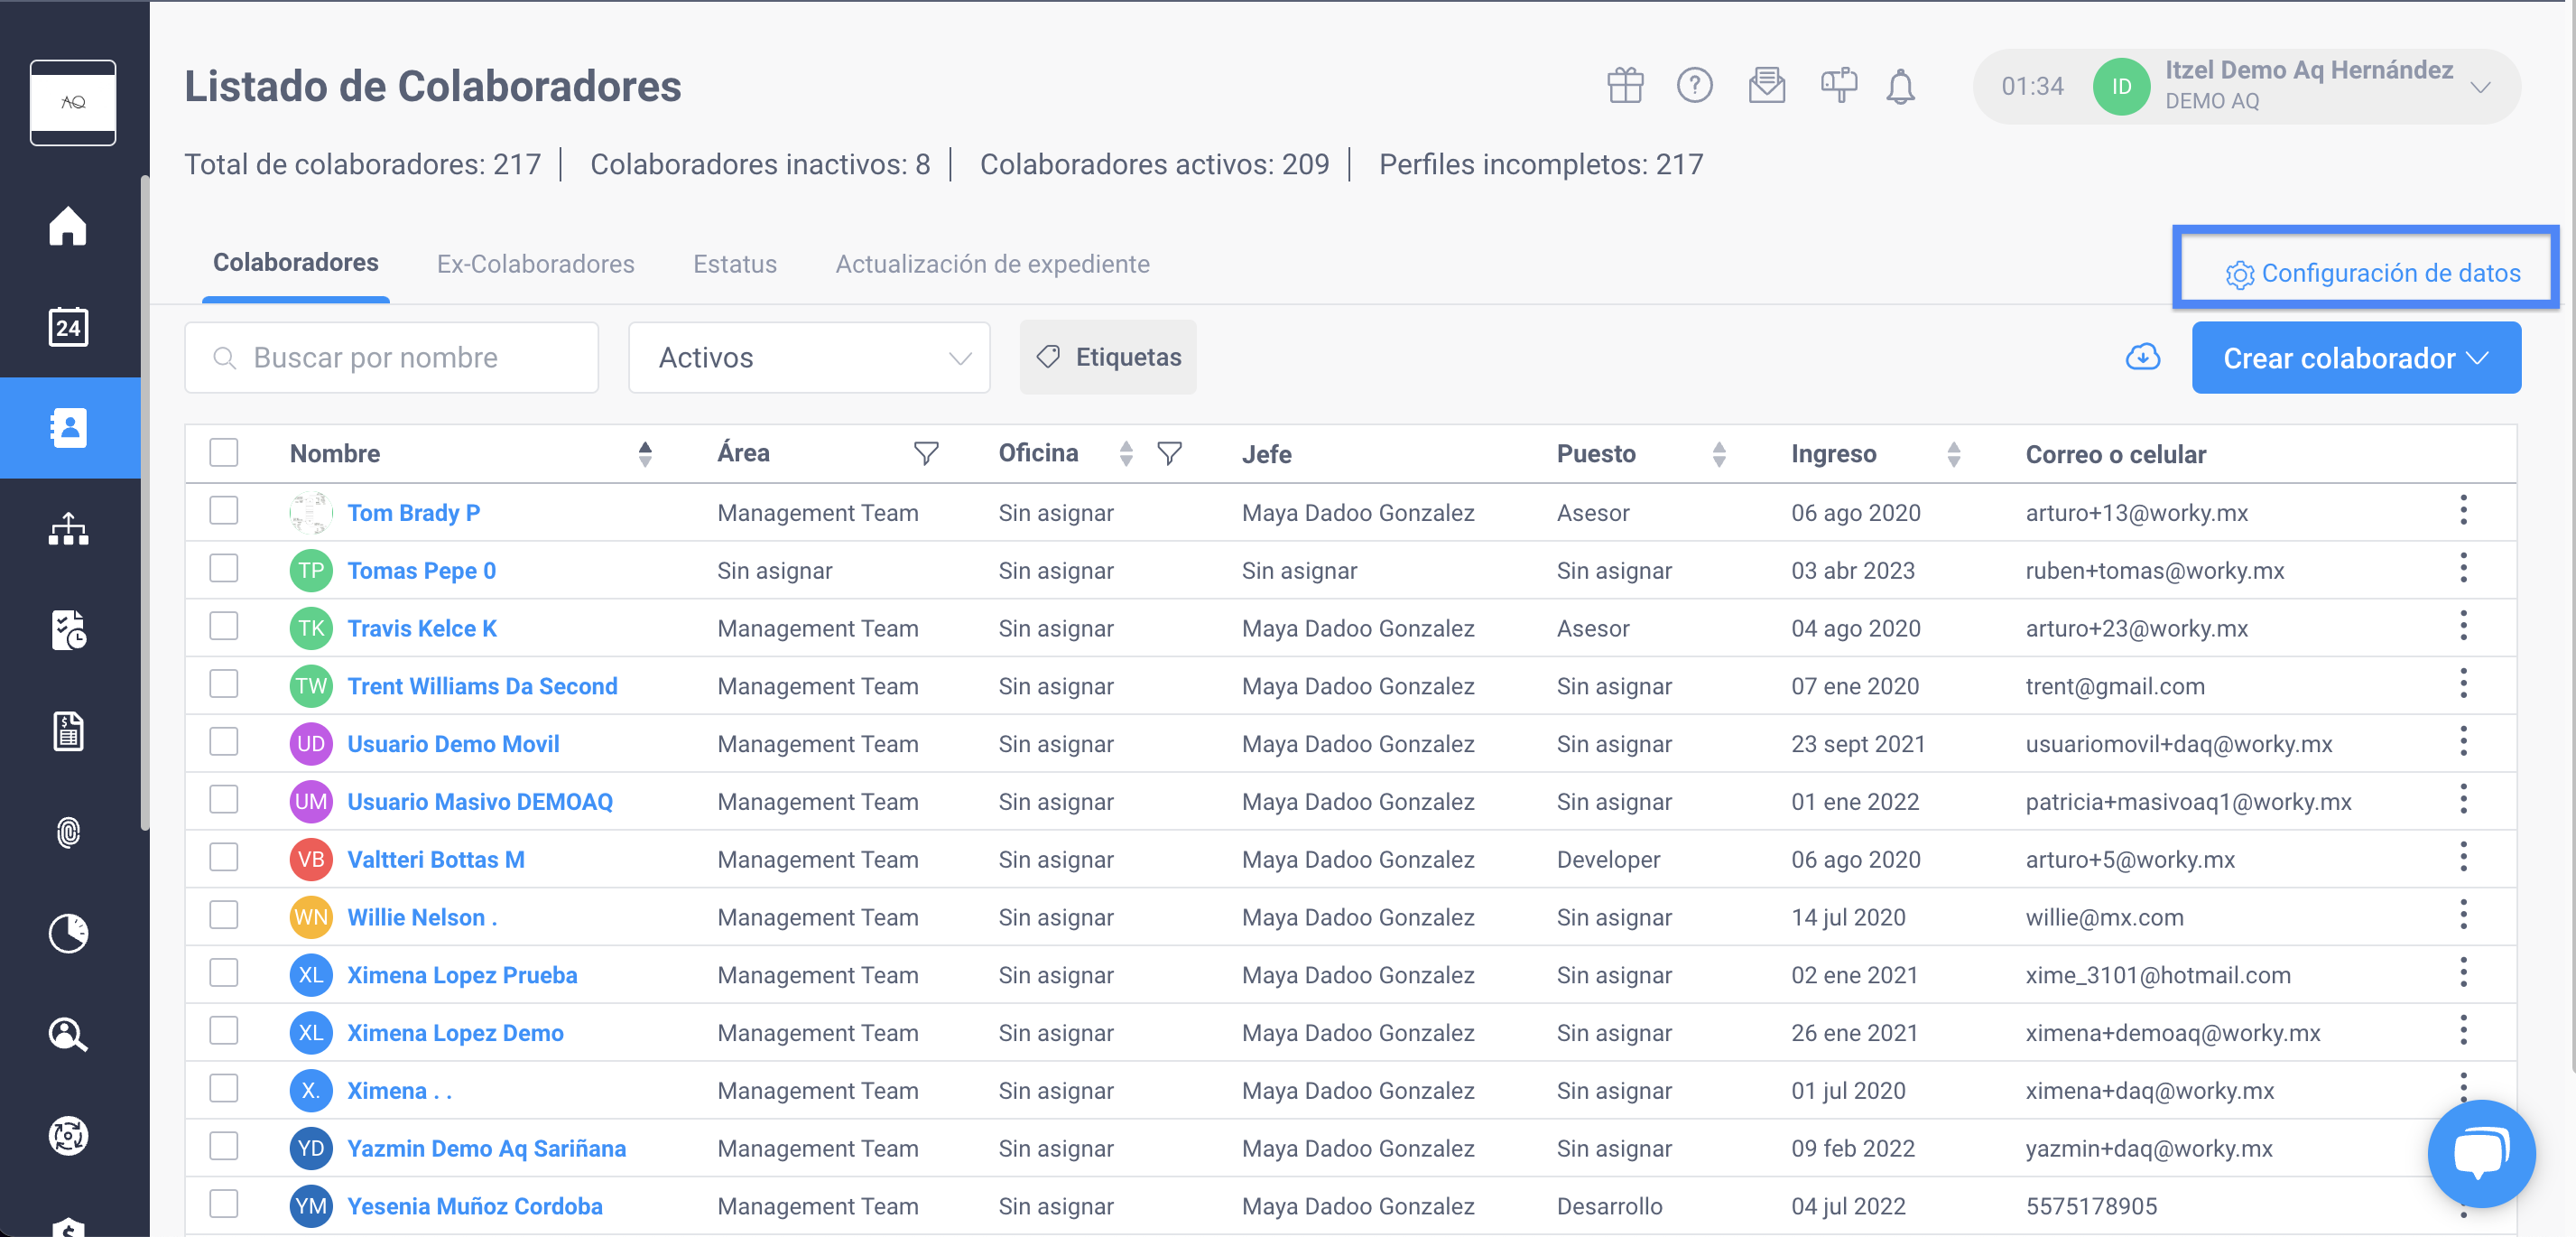Open the calendar icon in sidebar
The height and width of the screenshot is (1237, 2576).
[x=68, y=327]
